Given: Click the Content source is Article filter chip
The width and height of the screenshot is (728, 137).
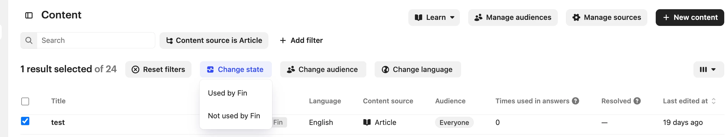Looking at the screenshot, I should [x=214, y=41].
